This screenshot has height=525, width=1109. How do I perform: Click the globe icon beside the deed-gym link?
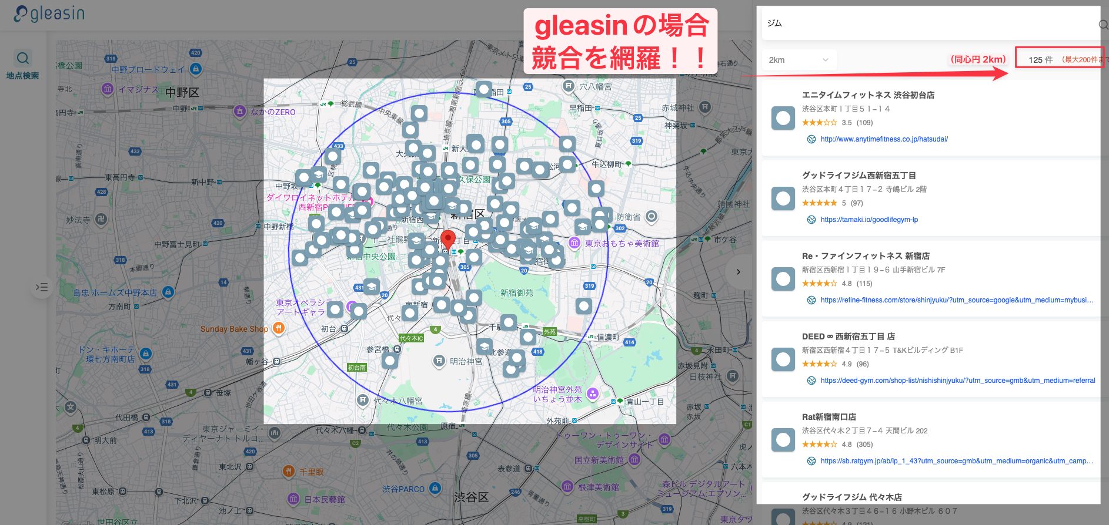(811, 381)
